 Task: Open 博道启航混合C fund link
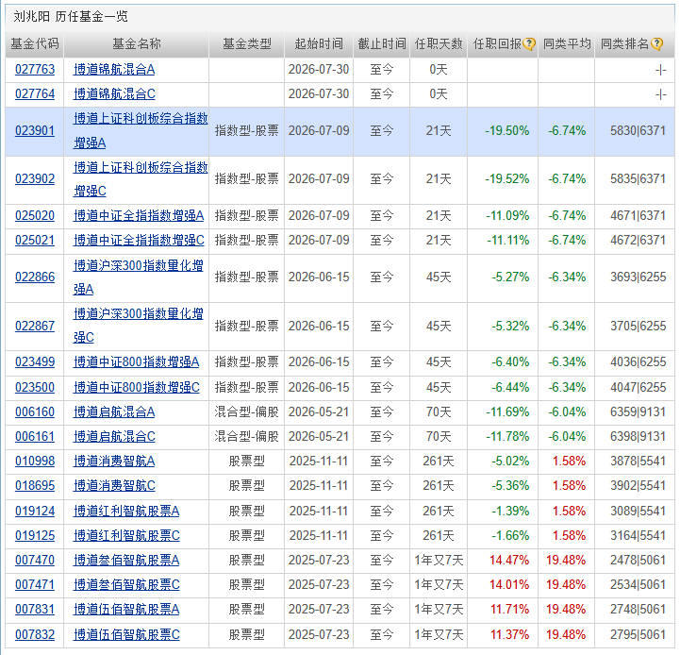click(114, 437)
